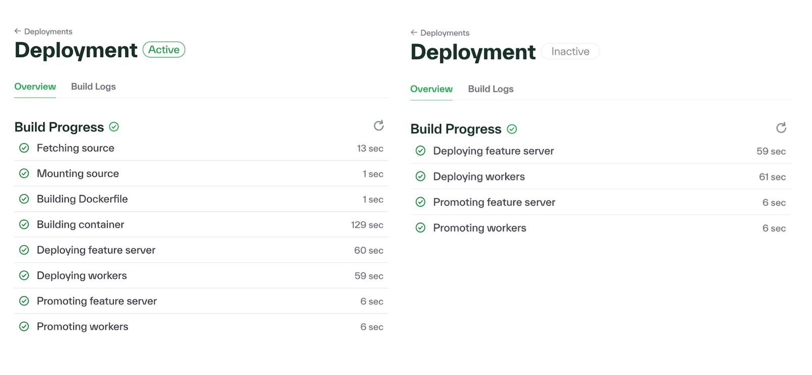This screenshot has height=375, width=812.
Task: Click check icon of Promoting feature server, Active panel
Action: (24, 301)
